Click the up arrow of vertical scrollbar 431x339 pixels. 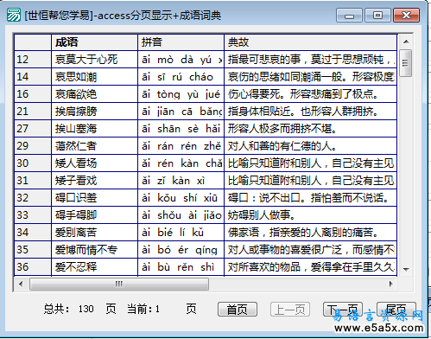406,42
